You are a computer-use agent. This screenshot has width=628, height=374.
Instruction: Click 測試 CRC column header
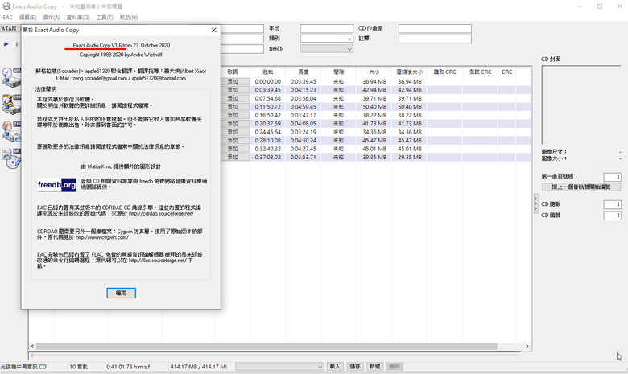click(x=480, y=72)
